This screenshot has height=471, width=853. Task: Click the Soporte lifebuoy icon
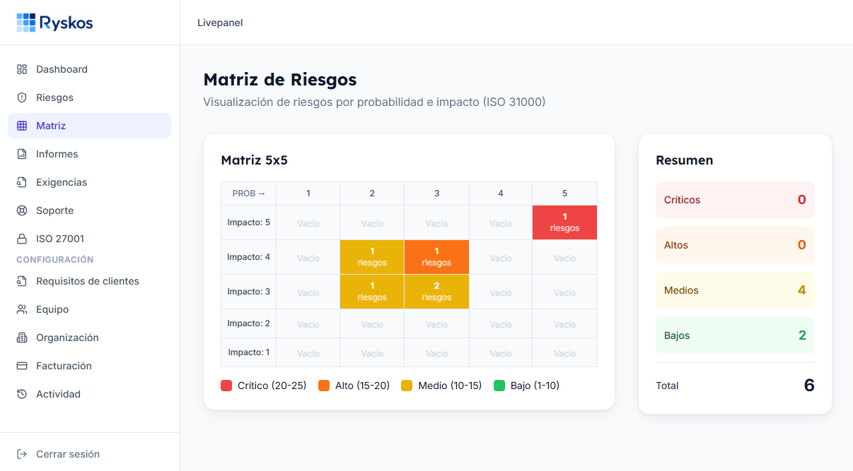(x=22, y=210)
